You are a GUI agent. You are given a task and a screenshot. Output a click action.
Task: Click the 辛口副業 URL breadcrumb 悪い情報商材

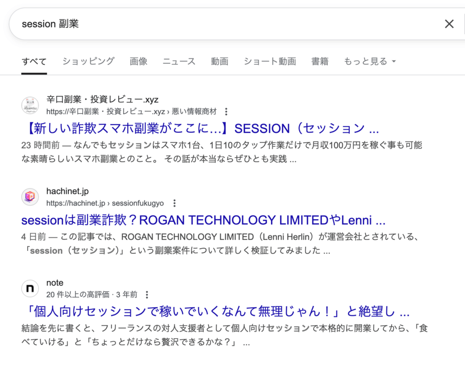pyautogui.click(x=194, y=111)
